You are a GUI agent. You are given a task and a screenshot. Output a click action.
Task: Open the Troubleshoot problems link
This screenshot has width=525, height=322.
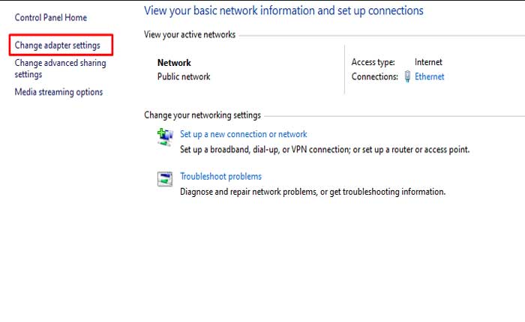[x=220, y=177]
